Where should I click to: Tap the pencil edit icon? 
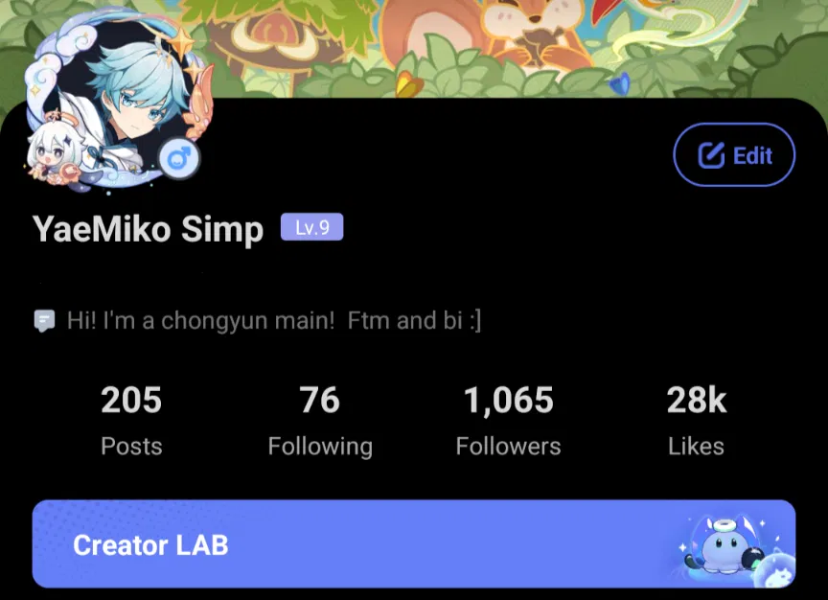click(x=711, y=155)
